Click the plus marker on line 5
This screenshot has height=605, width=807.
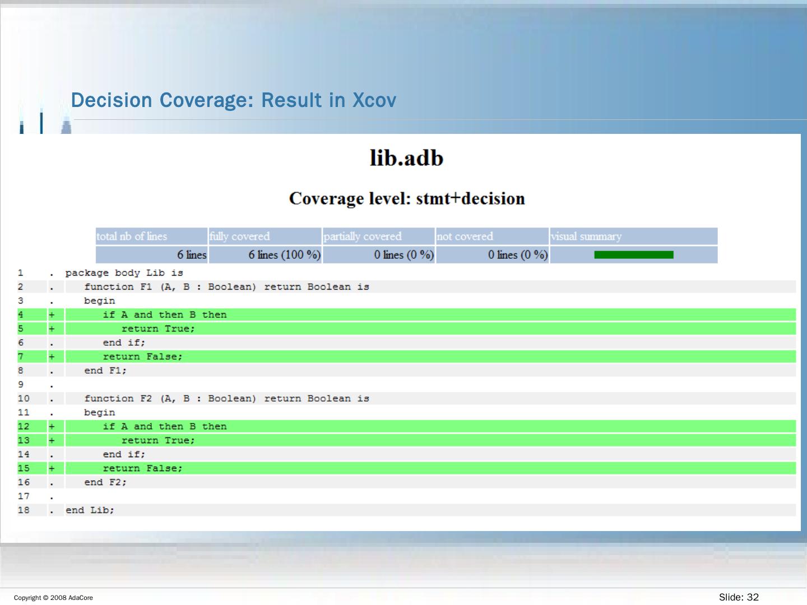click(52, 329)
